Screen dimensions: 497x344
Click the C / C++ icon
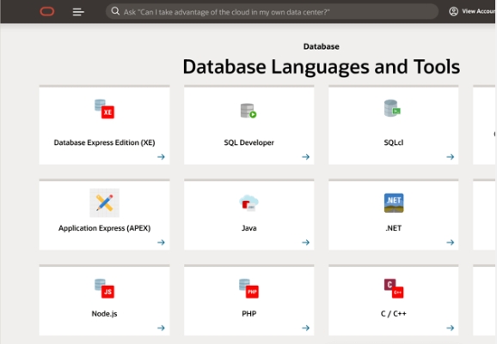[x=394, y=288]
